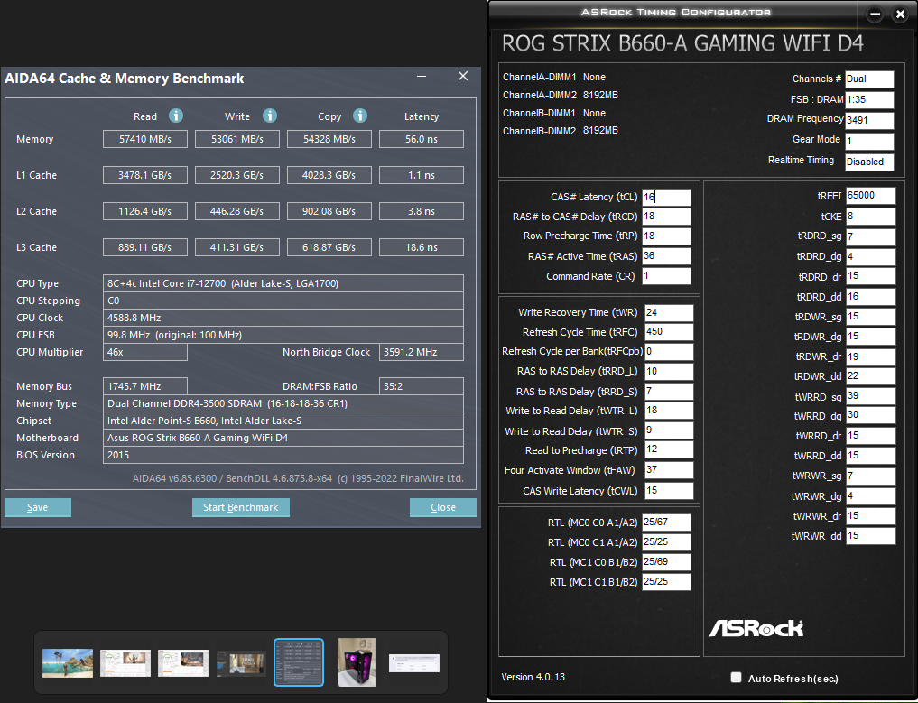
Task: Click the BIOS Version value 2015
Action: pyautogui.click(x=283, y=455)
